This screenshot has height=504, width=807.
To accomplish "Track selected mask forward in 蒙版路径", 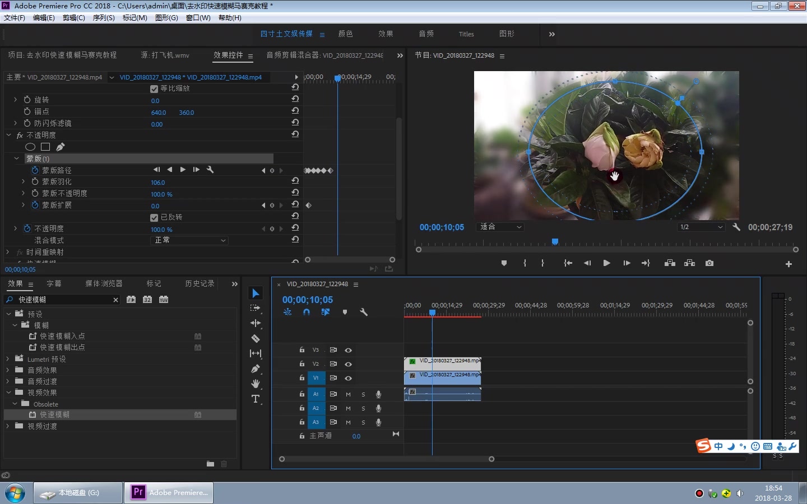I will pyautogui.click(x=183, y=170).
